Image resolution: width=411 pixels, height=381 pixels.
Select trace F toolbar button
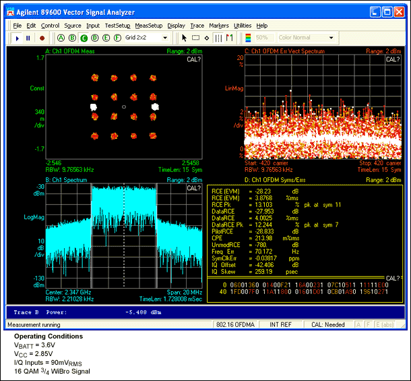click(119, 38)
